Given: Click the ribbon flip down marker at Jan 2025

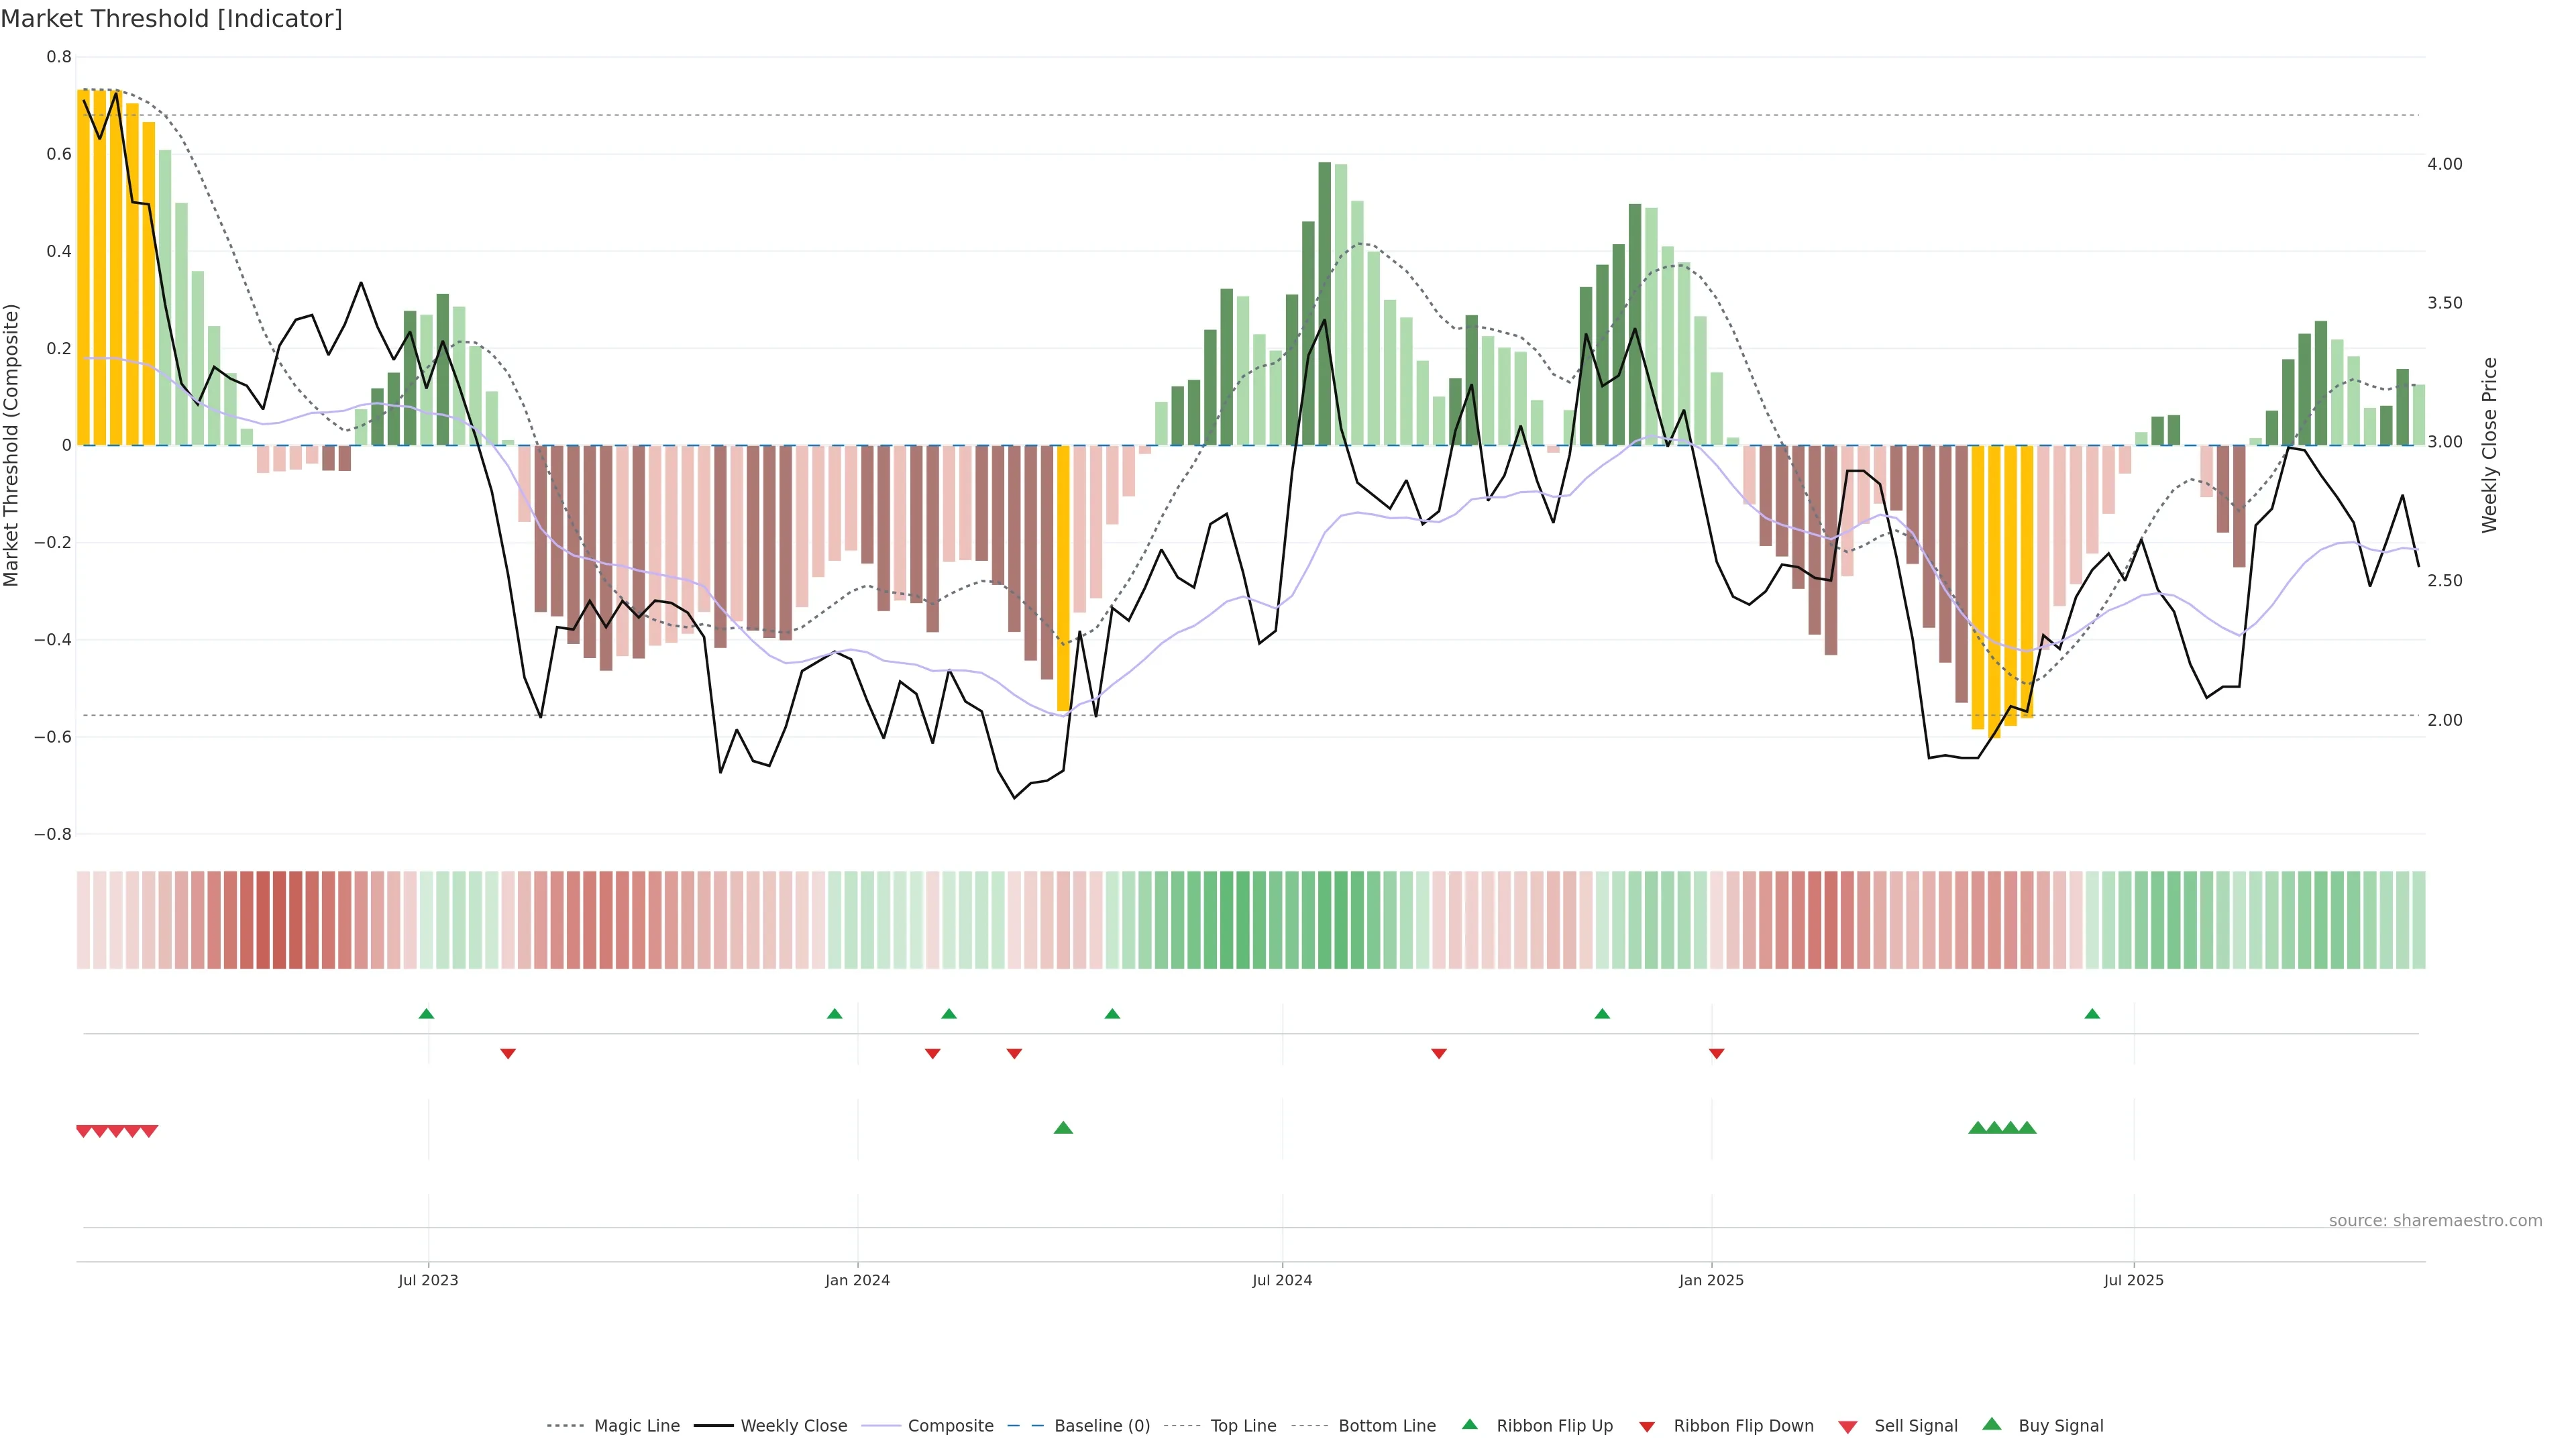Looking at the screenshot, I should [1716, 1053].
